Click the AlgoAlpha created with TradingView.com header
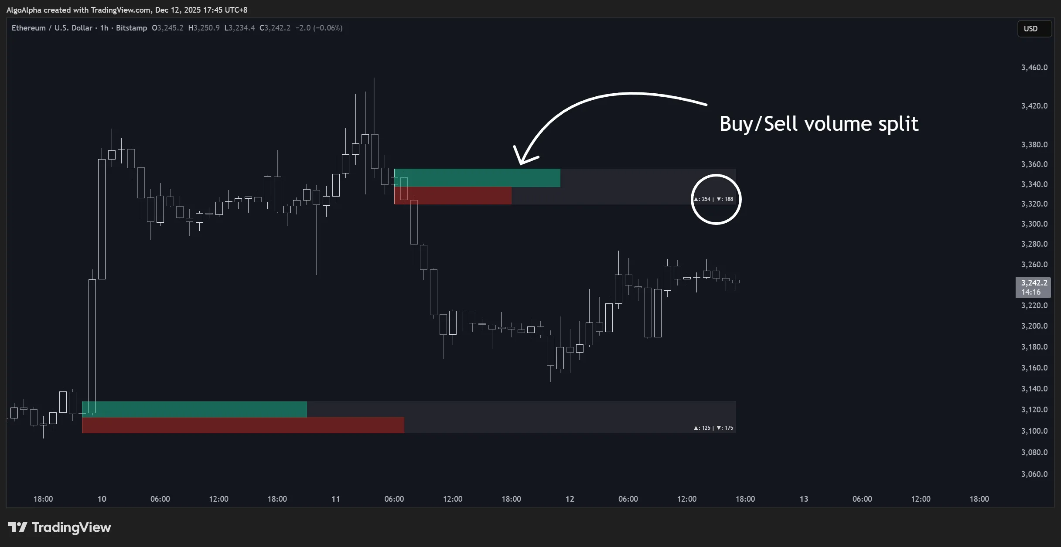 (126, 10)
